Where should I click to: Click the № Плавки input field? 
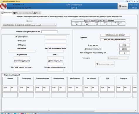(55, 41)
